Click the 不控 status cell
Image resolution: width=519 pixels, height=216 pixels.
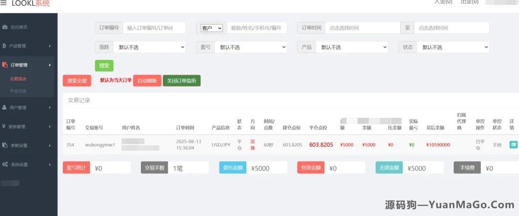[x=497, y=145]
